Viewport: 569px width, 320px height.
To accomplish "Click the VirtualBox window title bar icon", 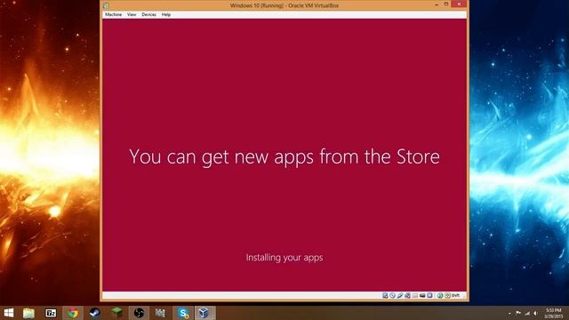I will coord(106,5).
